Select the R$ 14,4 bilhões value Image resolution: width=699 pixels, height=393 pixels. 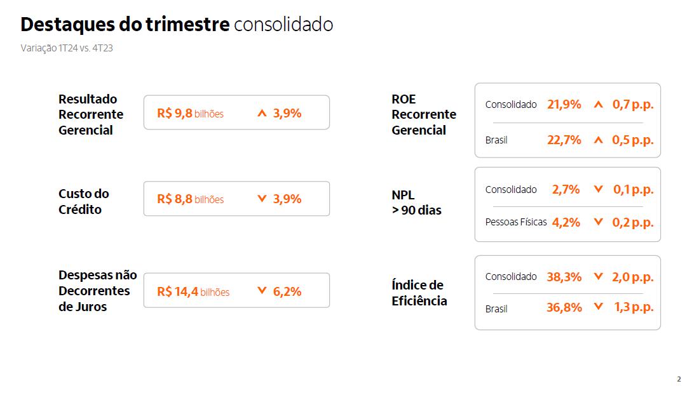click(x=193, y=291)
